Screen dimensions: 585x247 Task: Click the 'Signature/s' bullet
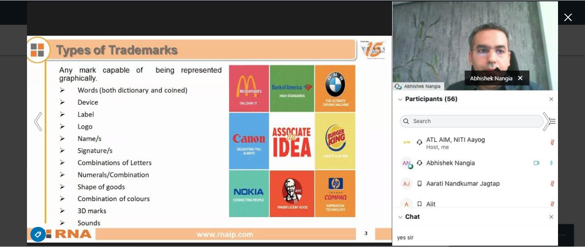tap(95, 151)
